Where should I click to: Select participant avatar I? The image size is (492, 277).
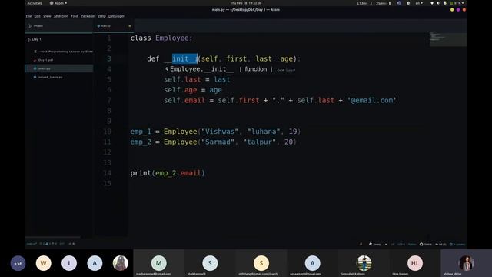[x=69, y=263]
